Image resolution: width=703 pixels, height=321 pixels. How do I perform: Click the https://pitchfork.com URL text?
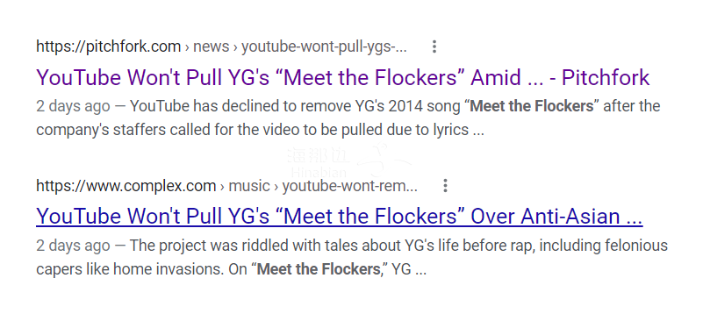109,46
